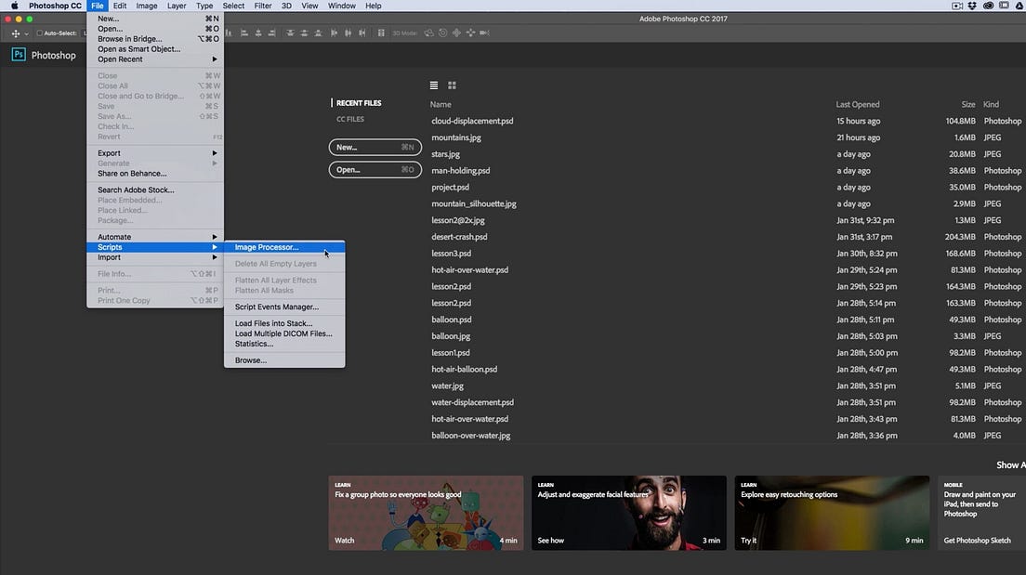Image resolution: width=1026 pixels, height=575 pixels.
Task: Open the Window menu
Action: pos(341,6)
